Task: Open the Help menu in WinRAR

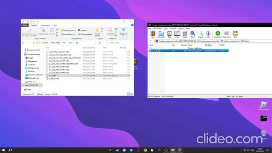Action: click(x=188, y=28)
